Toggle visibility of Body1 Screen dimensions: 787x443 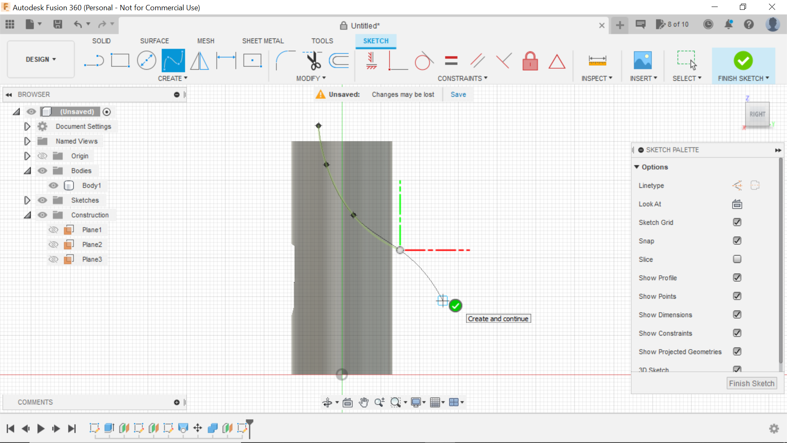tap(54, 185)
